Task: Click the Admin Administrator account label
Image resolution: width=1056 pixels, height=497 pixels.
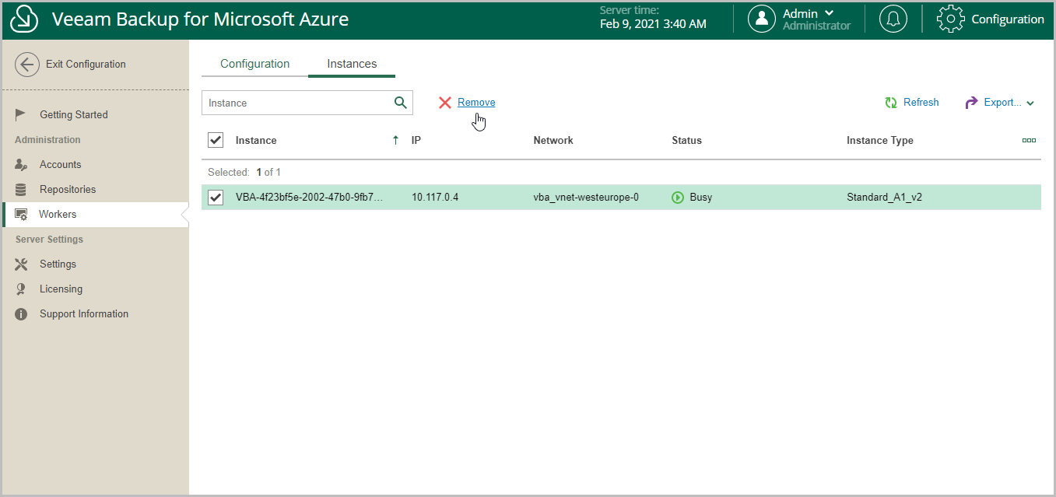Action: 816,19
